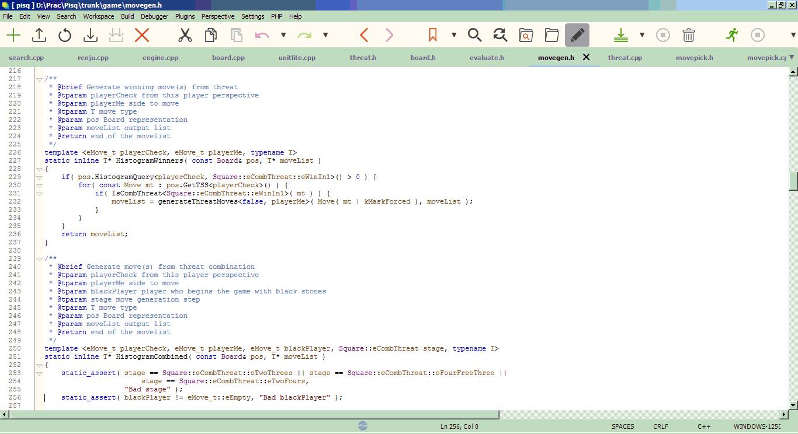
Task: Open the bookmark options dropdown arrow
Action: coord(454,35)
